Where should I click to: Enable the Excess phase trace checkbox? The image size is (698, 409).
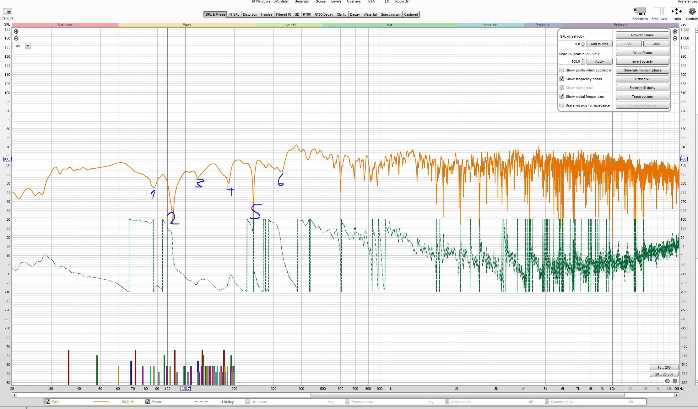point(347,401)
